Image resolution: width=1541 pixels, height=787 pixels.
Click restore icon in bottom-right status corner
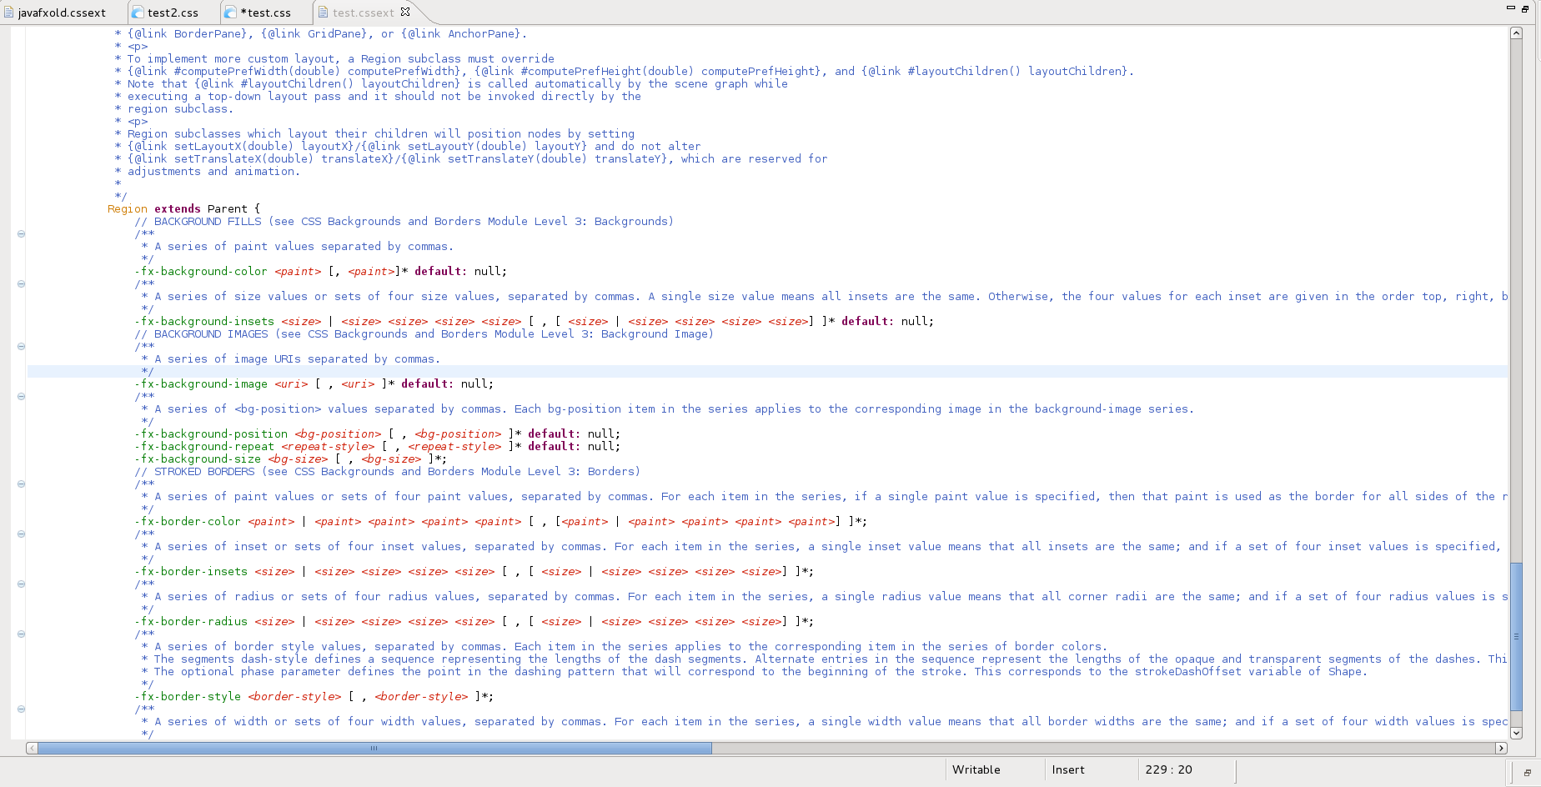pyautogui.click(x=1527, y=773)
